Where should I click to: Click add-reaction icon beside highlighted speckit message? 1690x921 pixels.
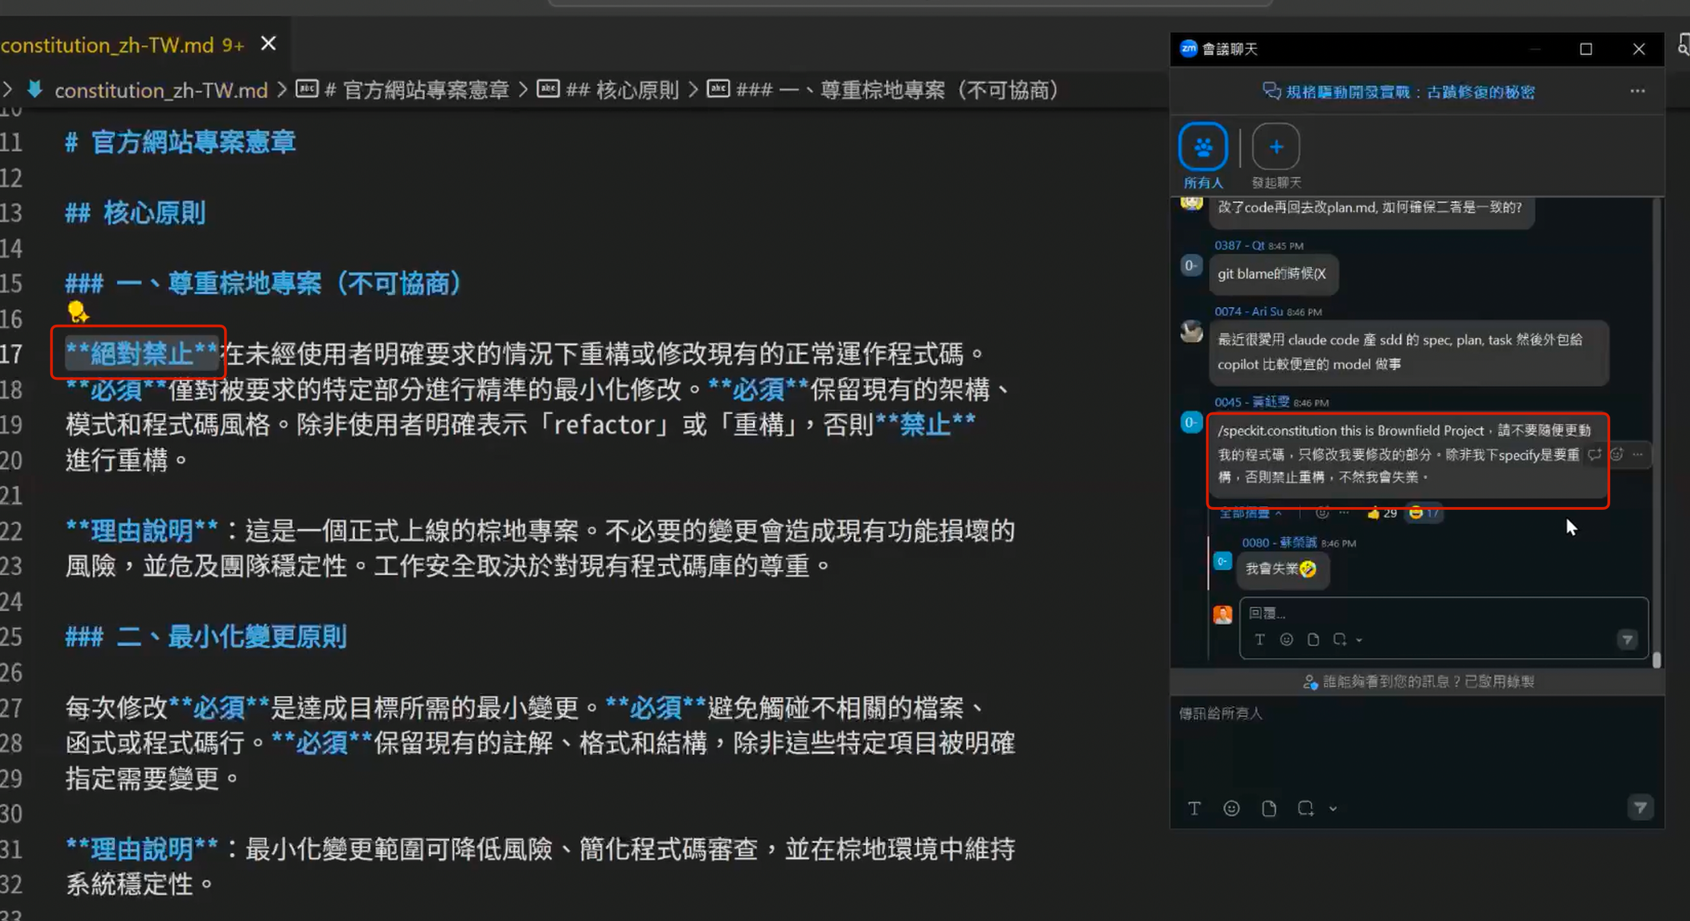[1617, 455]
